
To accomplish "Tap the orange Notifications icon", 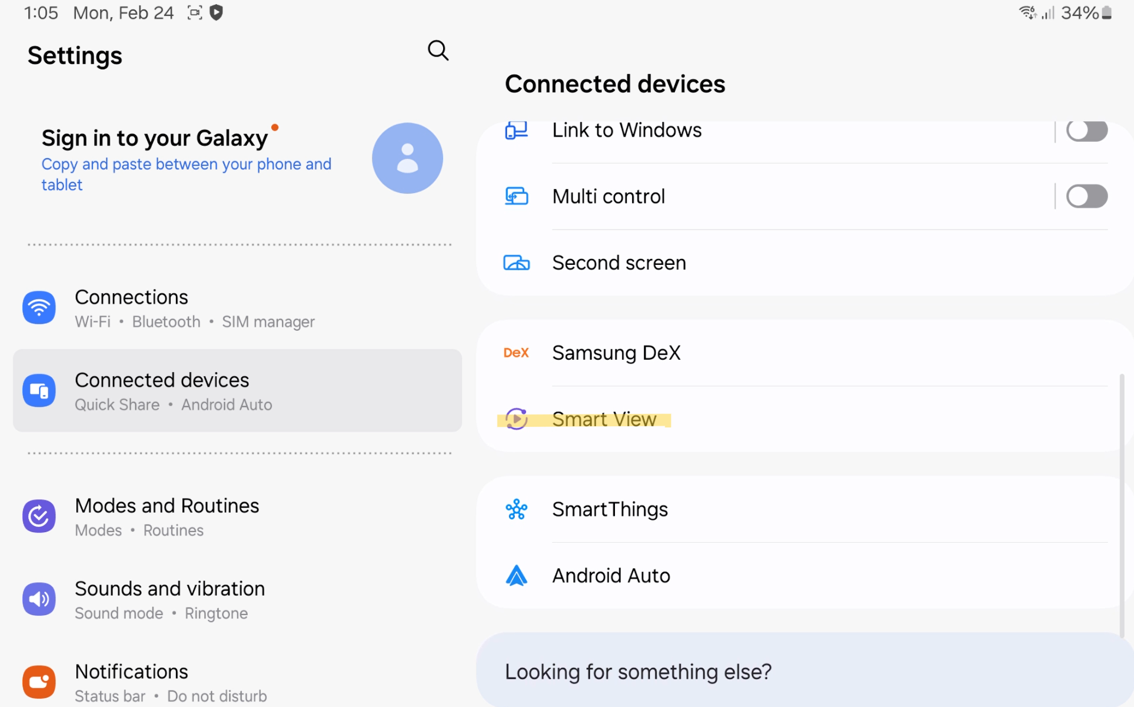I will coord(39,682).
